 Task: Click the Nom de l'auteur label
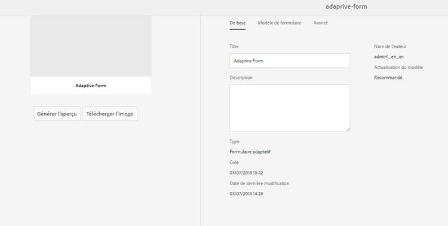[390, 47]
